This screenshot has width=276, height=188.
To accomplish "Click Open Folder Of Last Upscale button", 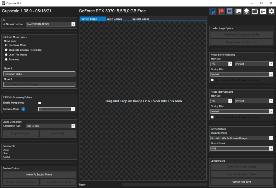I will (x=242, y=166).
